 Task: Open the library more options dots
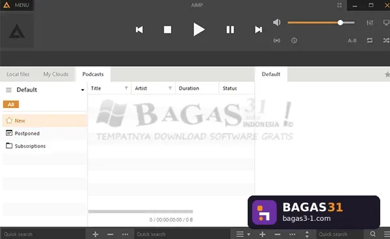coord(125,234)
